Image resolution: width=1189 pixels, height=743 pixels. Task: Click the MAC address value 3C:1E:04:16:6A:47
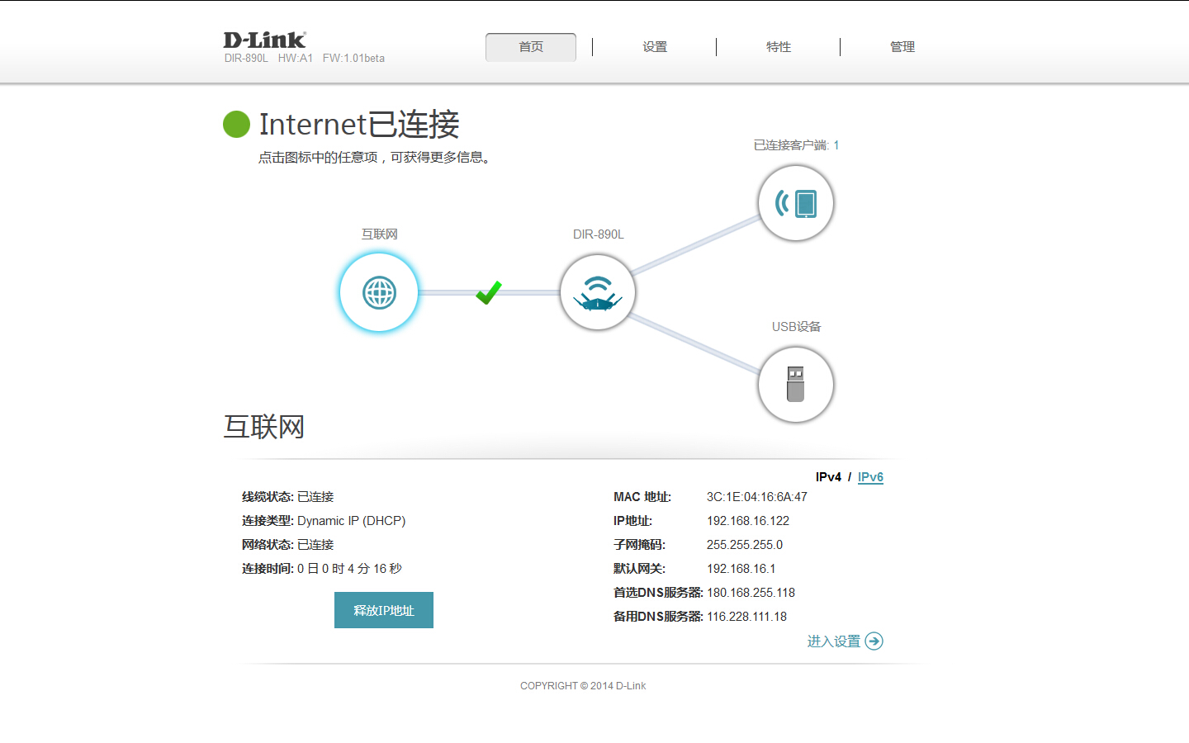click(757, 497)
